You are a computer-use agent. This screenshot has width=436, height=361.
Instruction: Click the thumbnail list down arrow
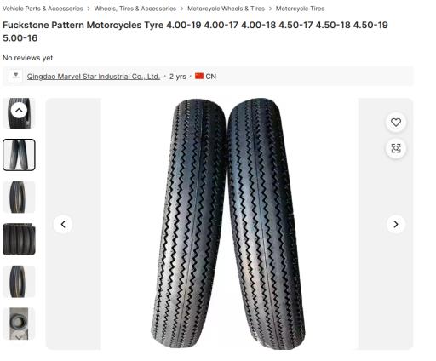[19, 337]
